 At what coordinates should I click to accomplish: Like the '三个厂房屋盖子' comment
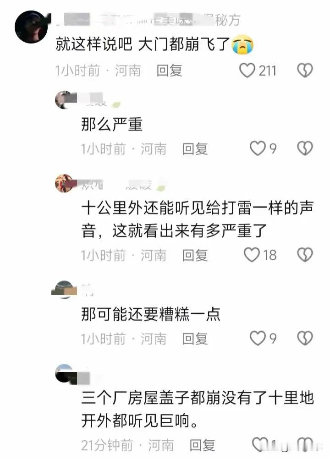[260, 445]
